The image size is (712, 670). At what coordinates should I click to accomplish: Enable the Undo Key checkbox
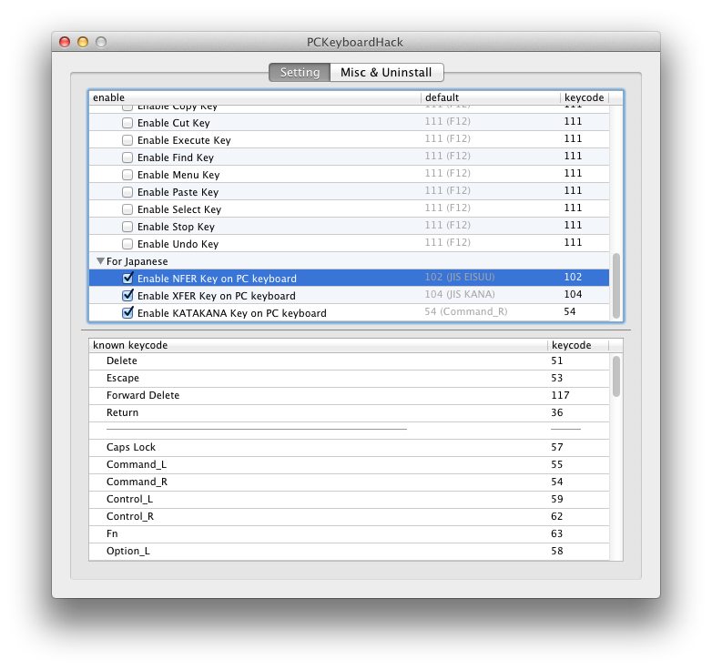click(x=127, y=244)
